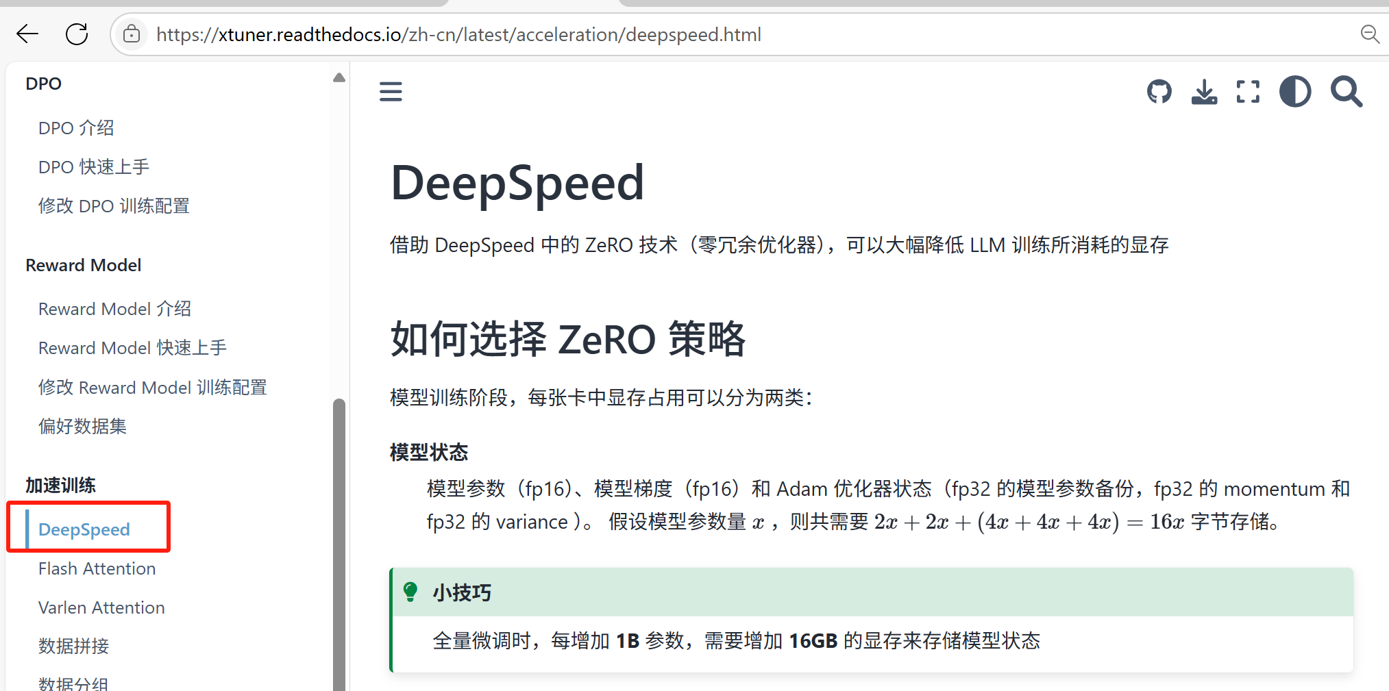The width and height of the screenshot is (1389, 691).
Task: Click the 模型状态 term heading
Action: click(x=428, y=452)
